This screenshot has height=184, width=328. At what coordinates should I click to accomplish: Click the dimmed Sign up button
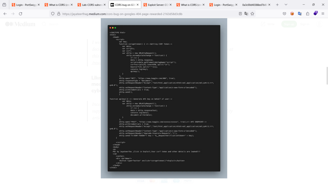pyautogui.click(x=289, y=24)
